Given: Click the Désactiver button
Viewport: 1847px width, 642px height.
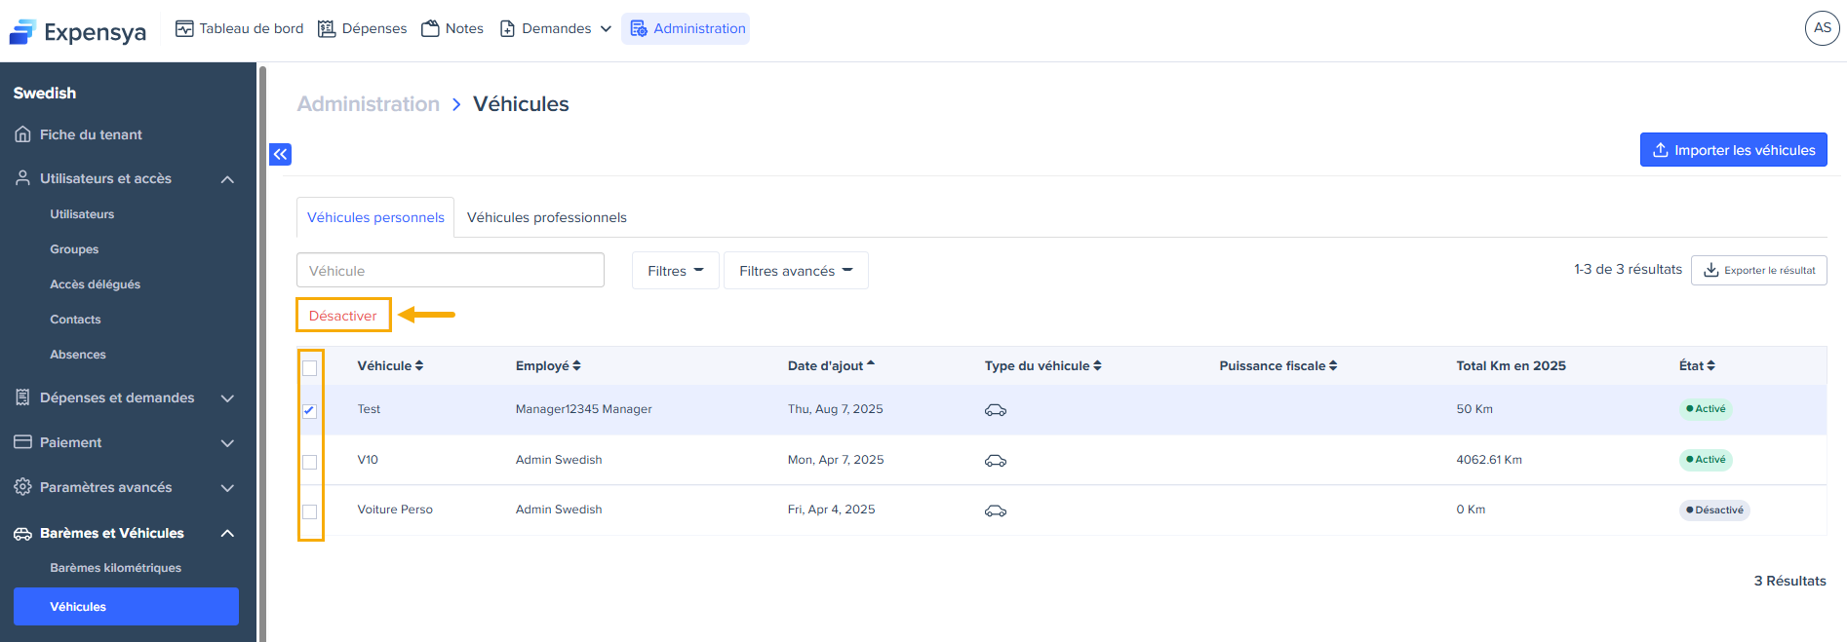Looking at the screenshot, I should click(343, 316).
